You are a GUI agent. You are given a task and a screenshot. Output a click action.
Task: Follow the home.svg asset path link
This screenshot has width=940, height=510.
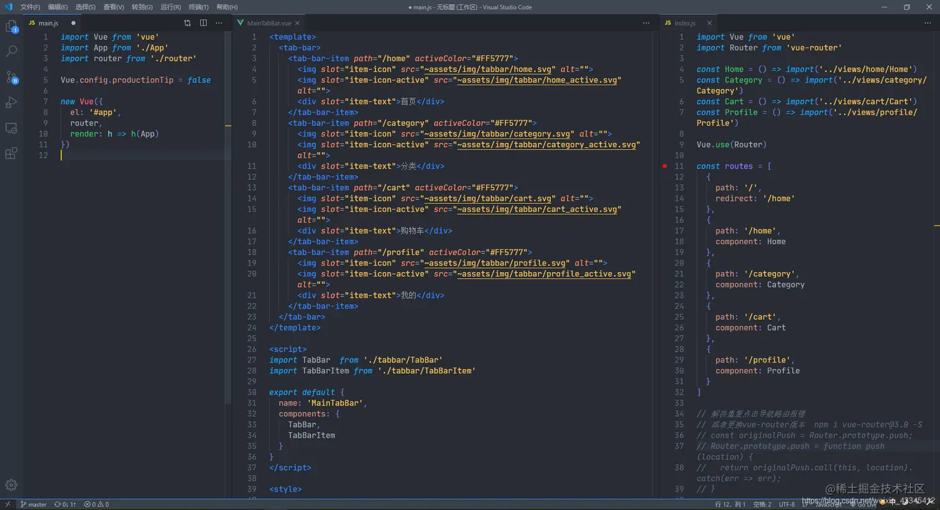pyautogui.click(x=488, y=69)
